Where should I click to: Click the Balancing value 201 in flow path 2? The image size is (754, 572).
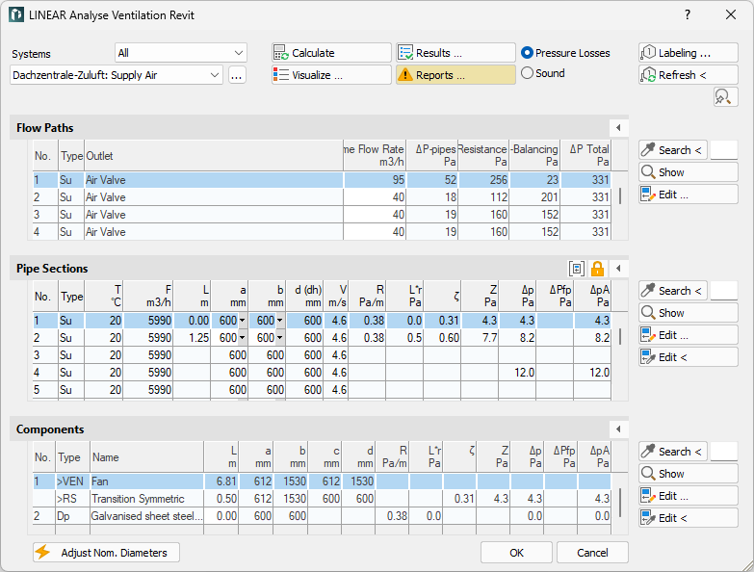pos(534,197)
